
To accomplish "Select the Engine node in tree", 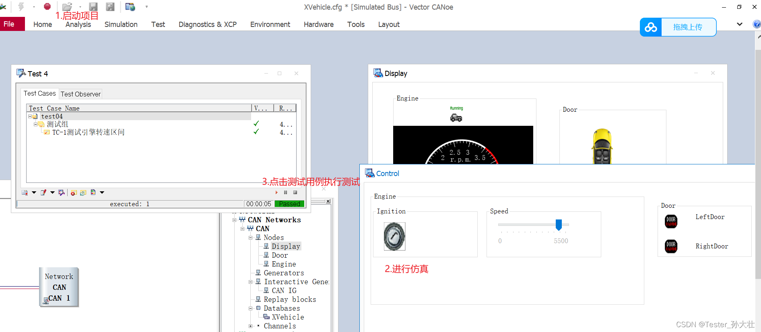I will tap(284, 264).
